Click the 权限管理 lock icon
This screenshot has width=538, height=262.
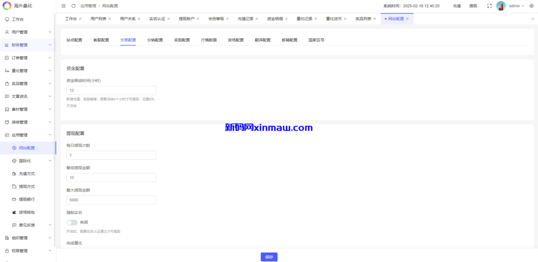pyautogui.click(x=7, y=250)
